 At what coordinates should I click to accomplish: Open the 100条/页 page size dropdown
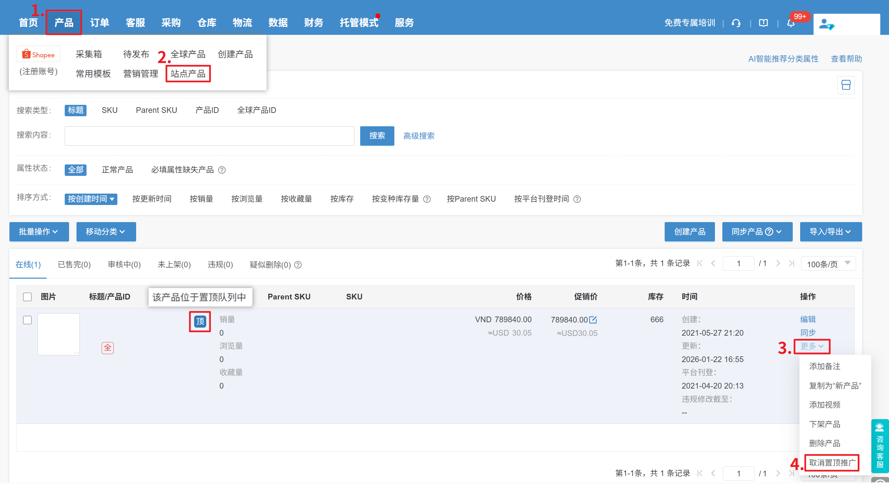[828, 264]
